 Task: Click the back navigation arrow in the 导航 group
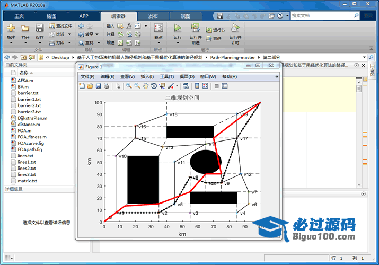click(81, 26)
